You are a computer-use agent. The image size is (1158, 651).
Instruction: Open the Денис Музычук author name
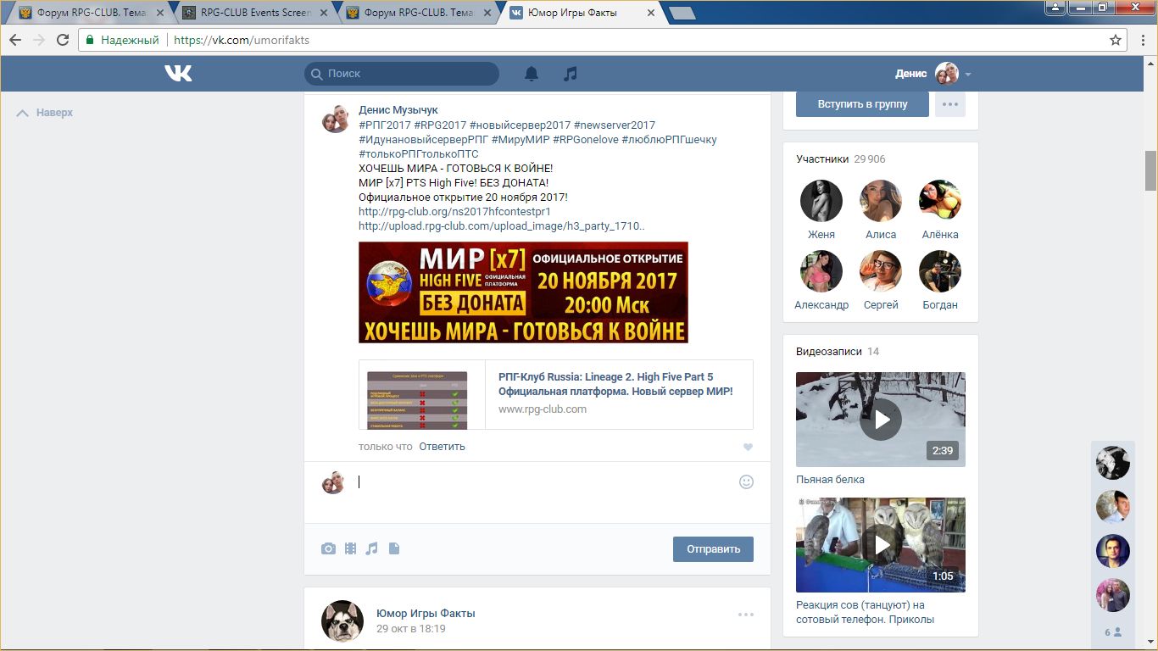point(398,110)
